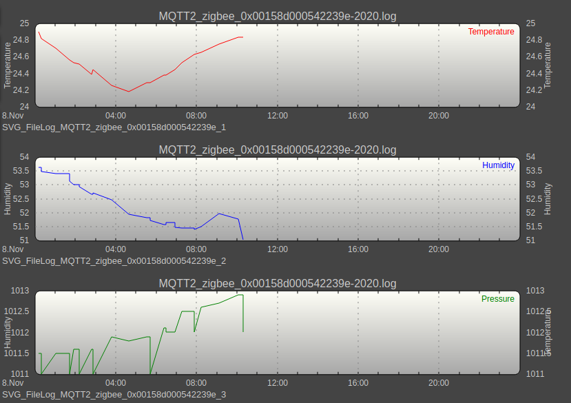Click the 16:00 time label under the Humidity plot
Viewport: 571px width, 403px height.
pyautogui.click(x=358, y=249)
